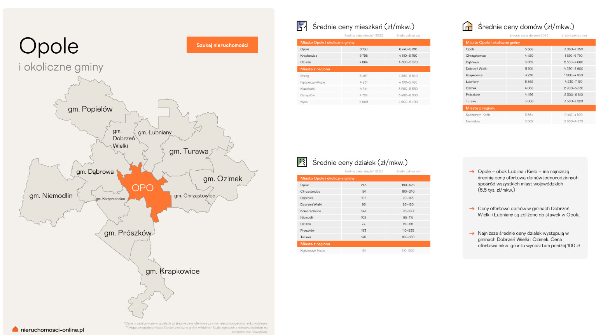Screen dimensions: 603x335
Task: Click the orange house logo icon at bottom left
Action: pyautogui.click(x=15, y=329)
